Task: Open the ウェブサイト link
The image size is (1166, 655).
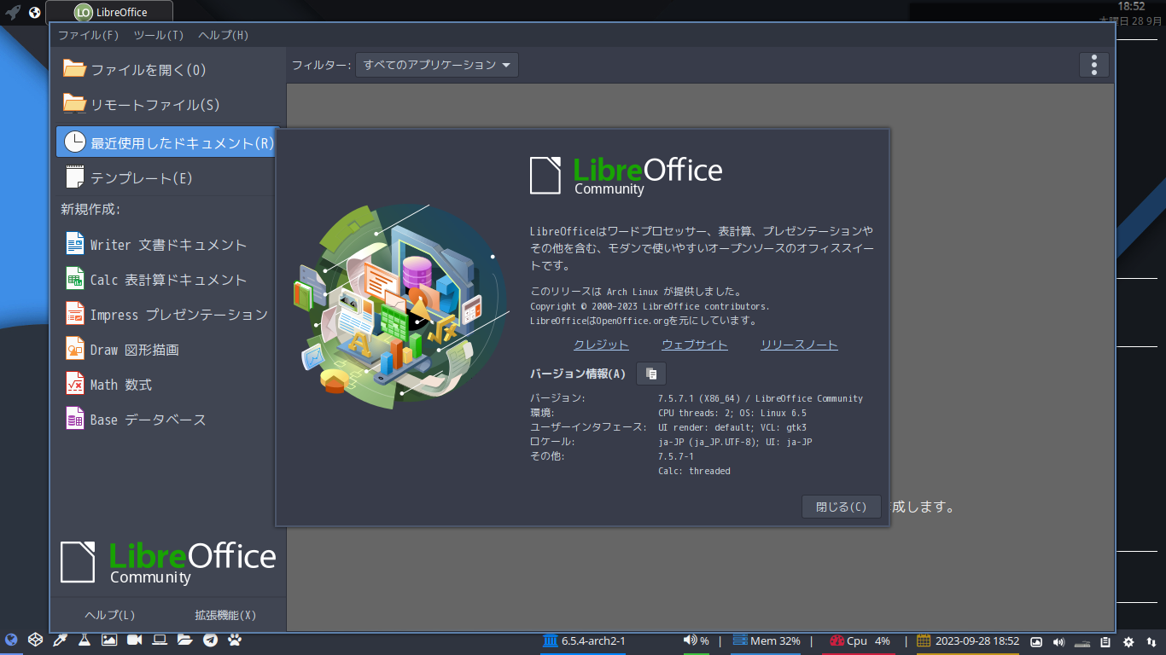Action: [695, 345]
